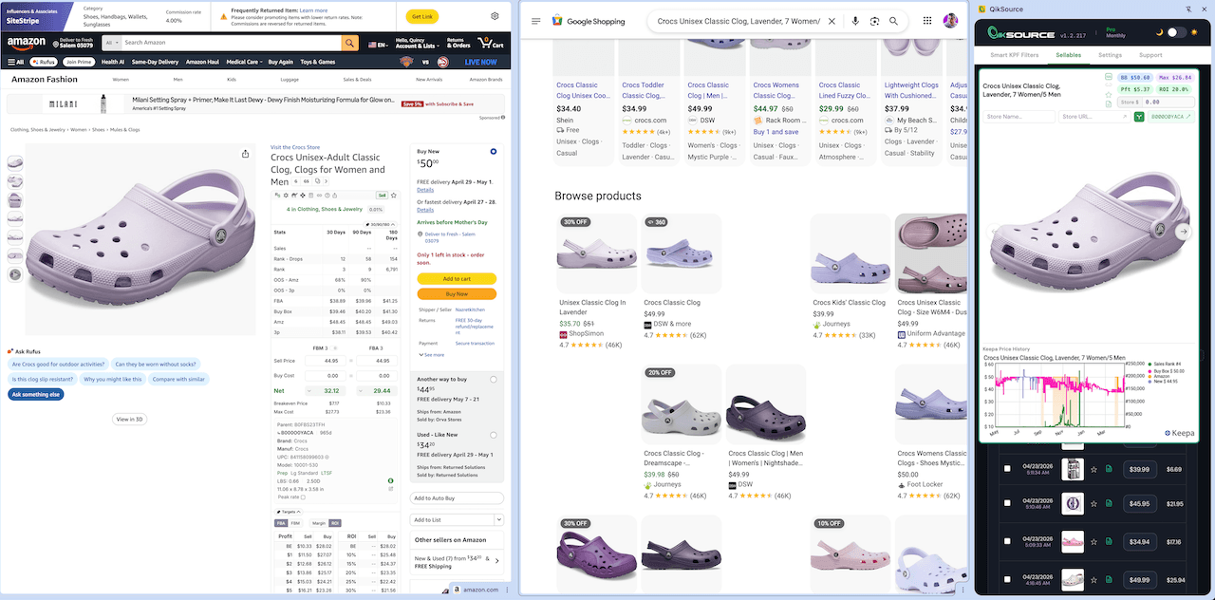Start Google voice search microphone
Screen dimensions: 1215x600
(x=855, y=21)
